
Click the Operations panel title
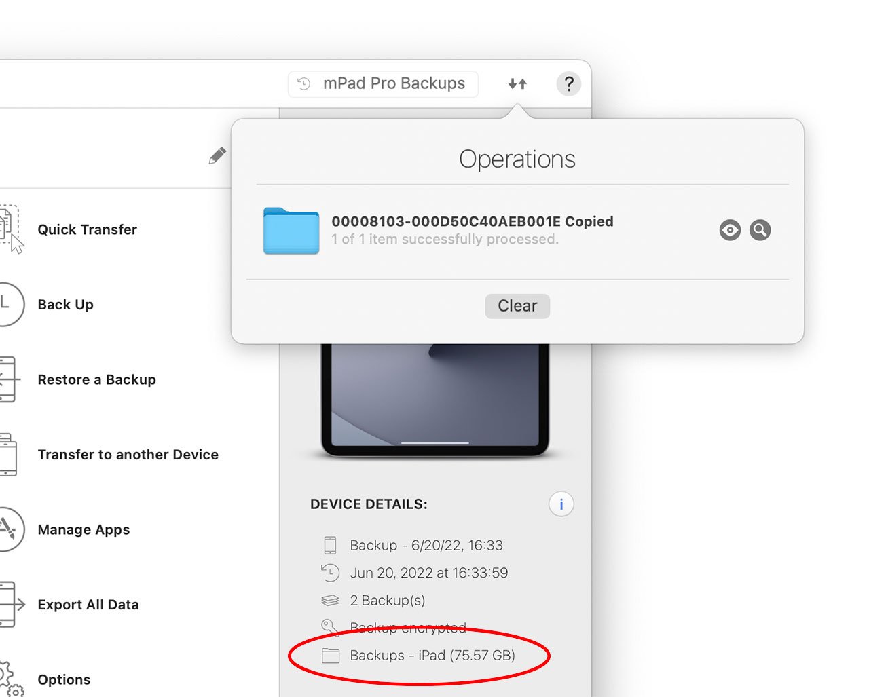[x=517, y=159]
